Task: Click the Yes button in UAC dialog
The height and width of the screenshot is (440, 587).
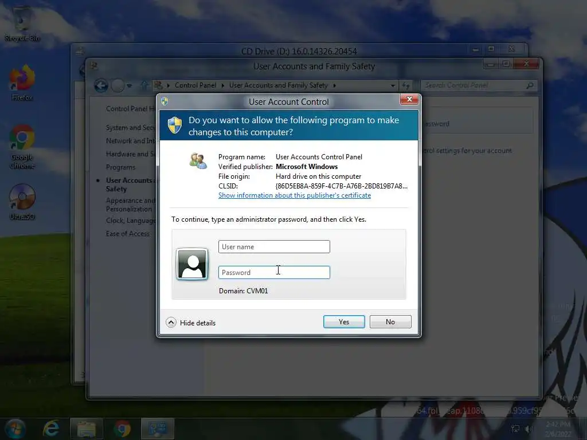Action: tap(344, 322)
